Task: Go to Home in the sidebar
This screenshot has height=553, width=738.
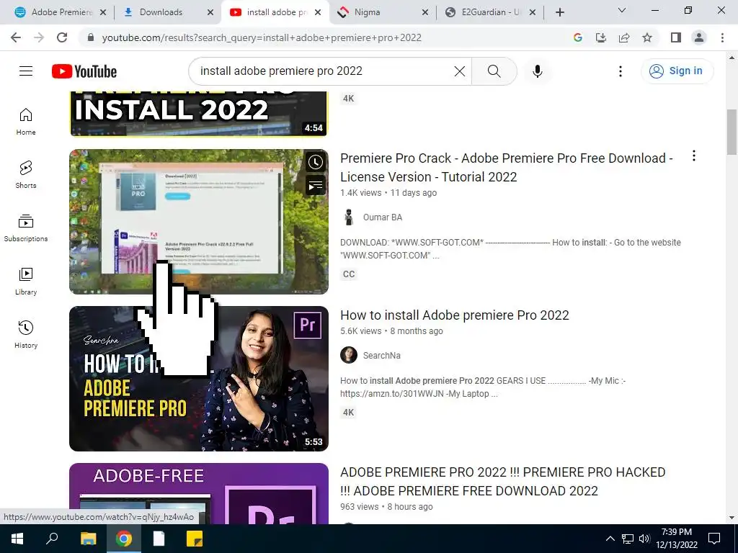Action: tap(26, 121)
